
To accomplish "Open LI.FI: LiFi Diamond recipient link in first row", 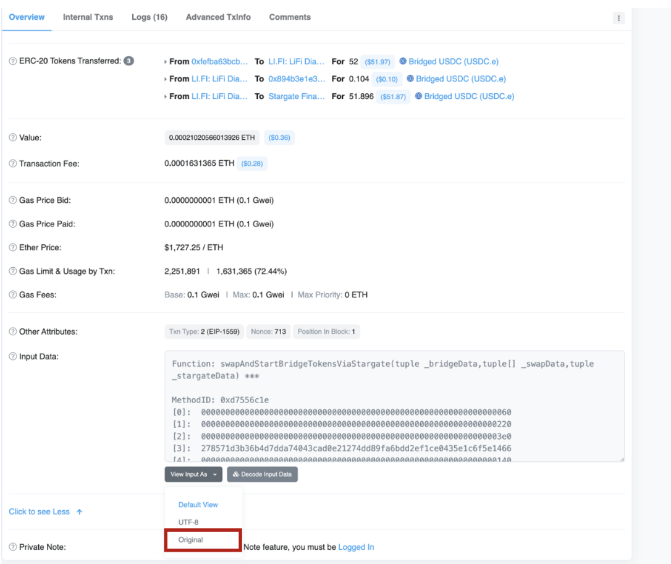I will tap(296, 61).
